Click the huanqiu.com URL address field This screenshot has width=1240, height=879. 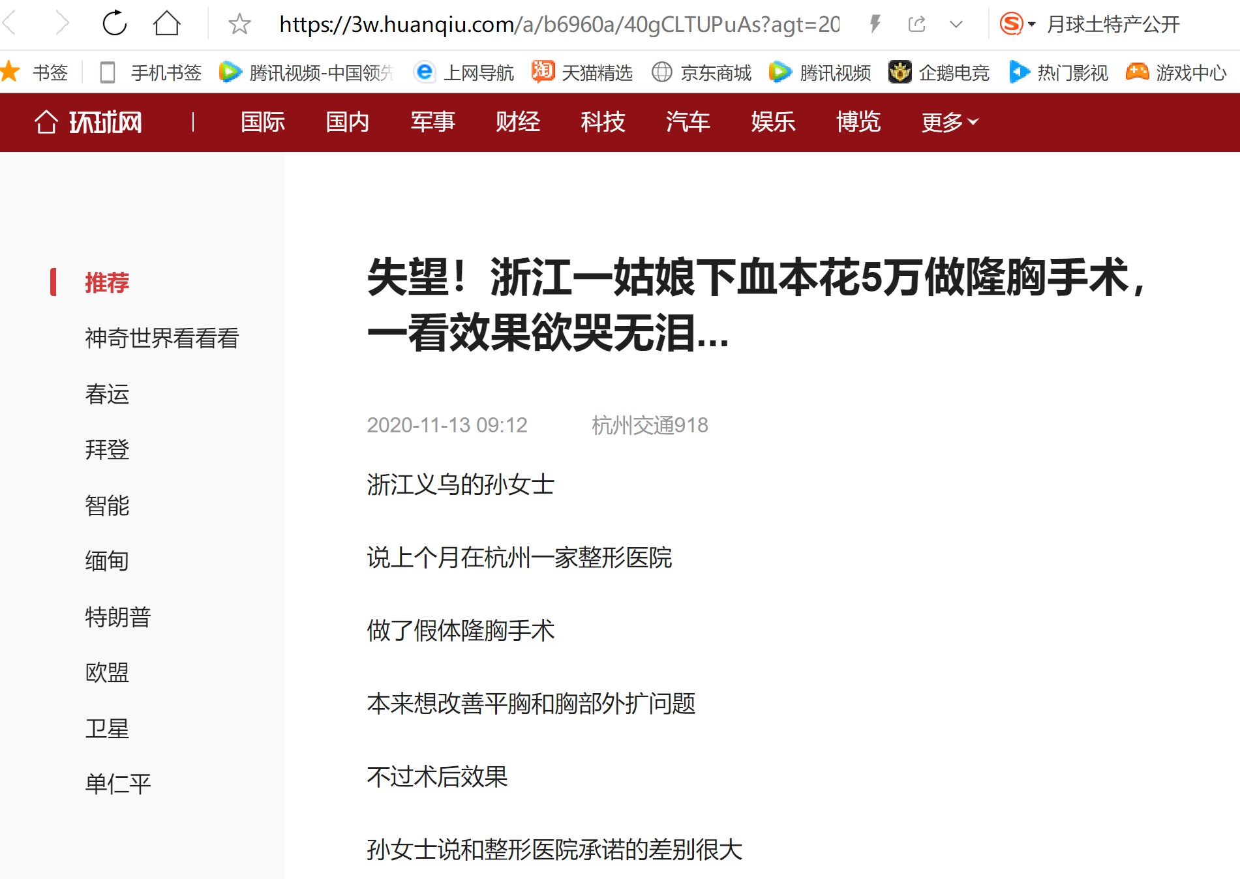click(x=560, y=24)
